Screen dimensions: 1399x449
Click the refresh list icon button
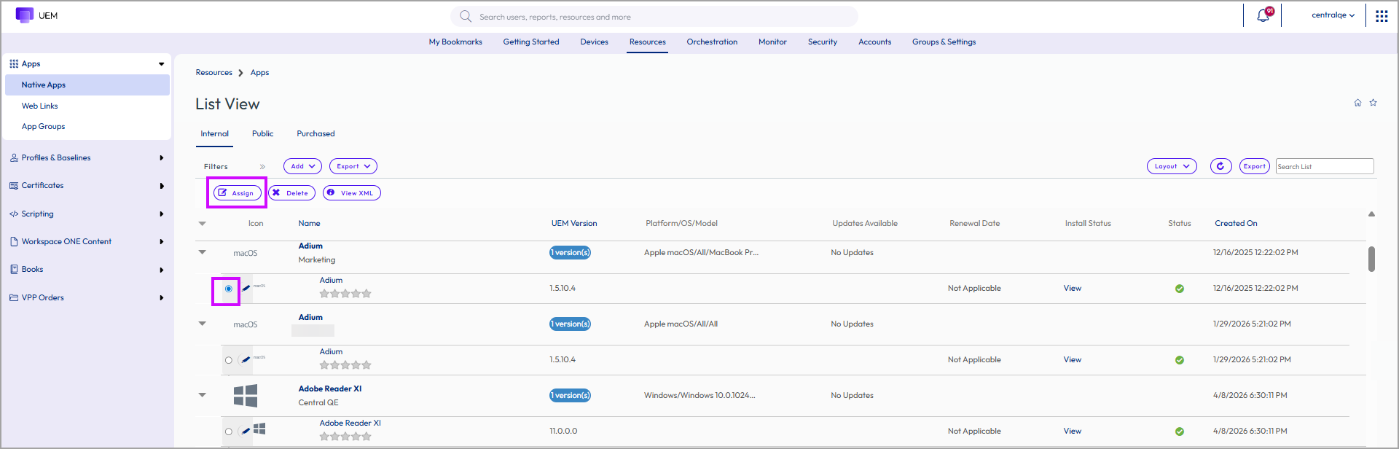point(1220,166)
